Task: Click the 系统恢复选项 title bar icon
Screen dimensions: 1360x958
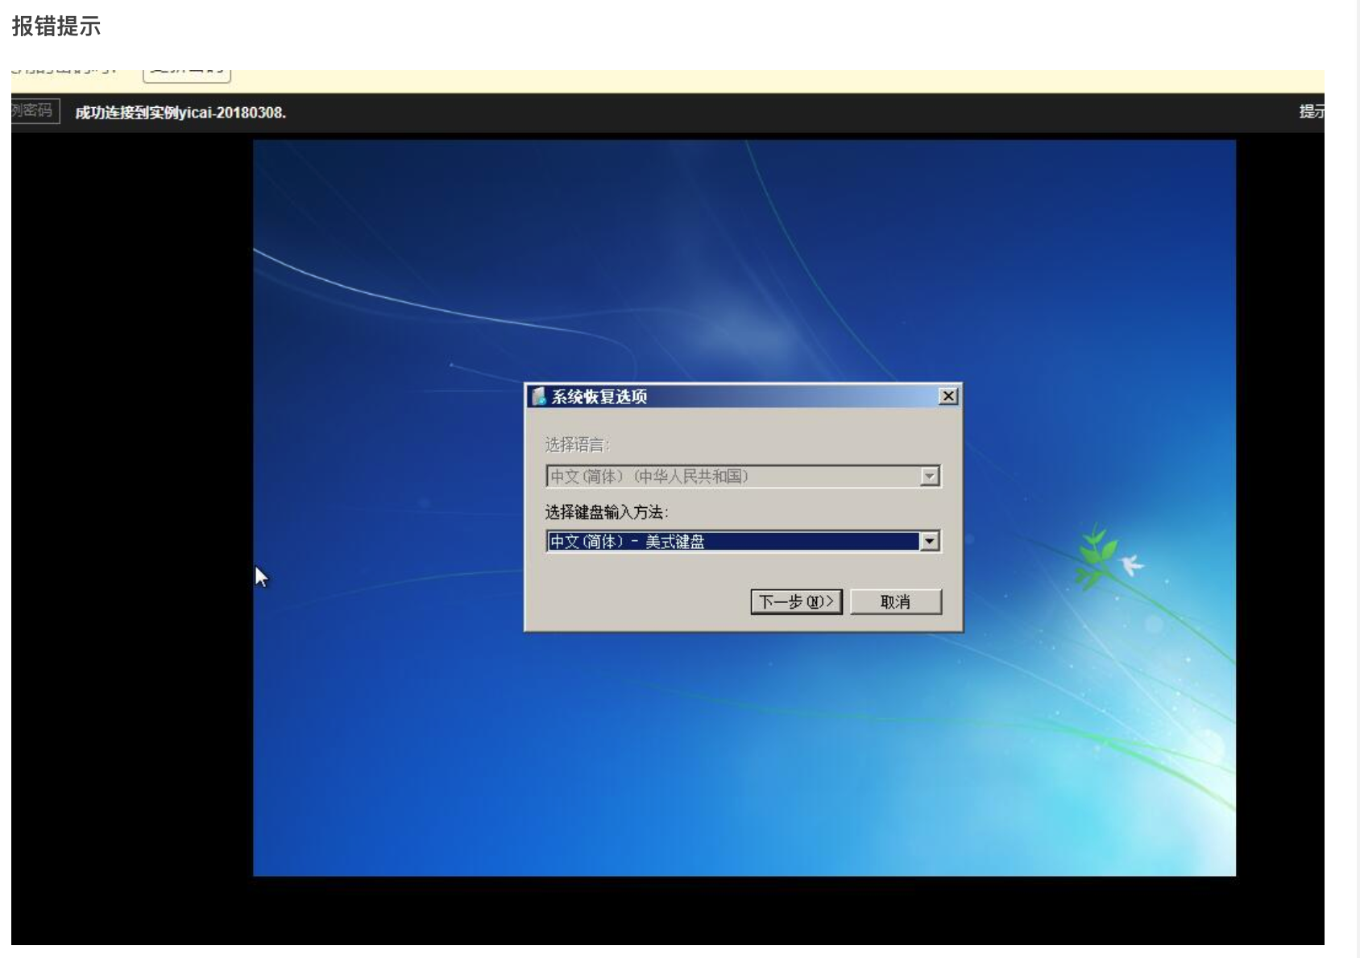Action: [538, 396]
